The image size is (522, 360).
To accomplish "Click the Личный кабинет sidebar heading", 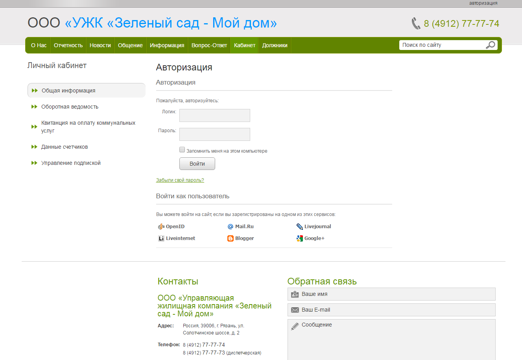I will (57, 66).
